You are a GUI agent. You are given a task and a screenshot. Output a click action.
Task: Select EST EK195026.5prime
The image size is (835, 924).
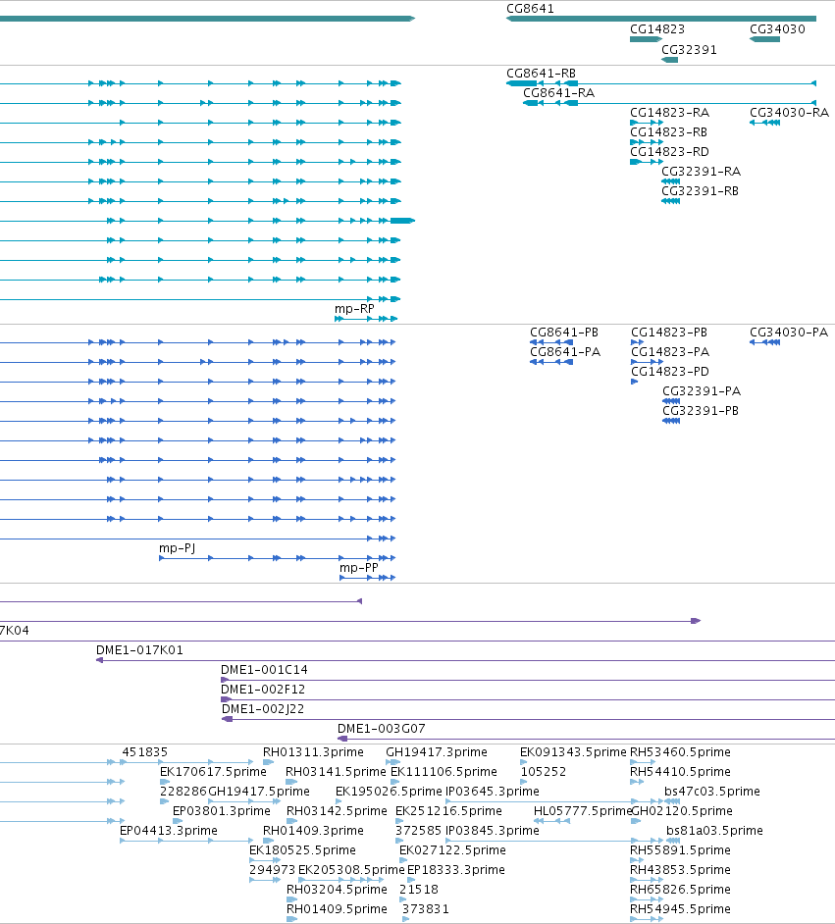pyautogui.click(x=389, y=792)
